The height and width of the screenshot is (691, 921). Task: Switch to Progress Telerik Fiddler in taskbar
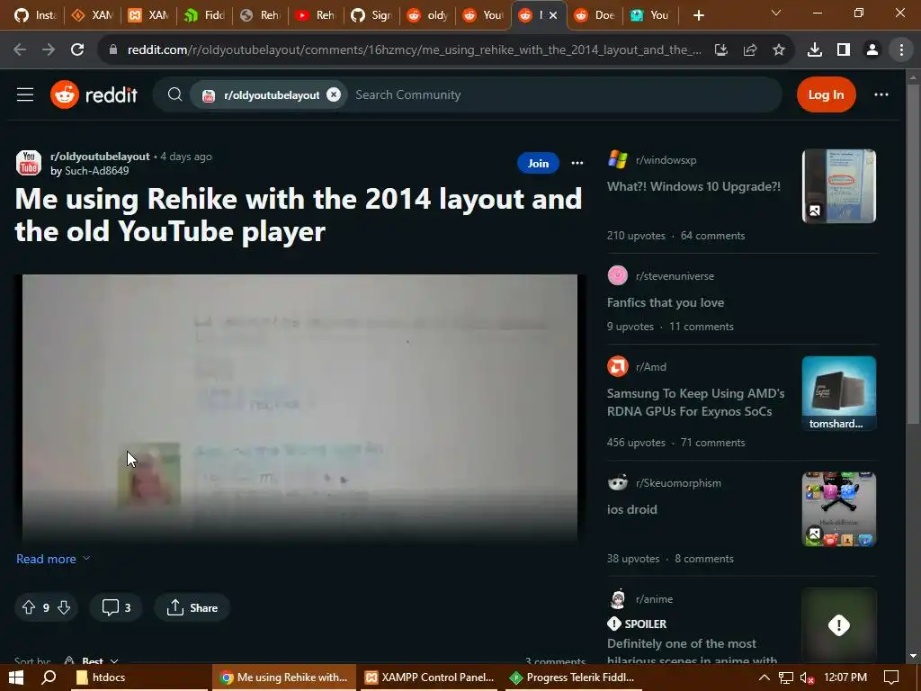[573, 678]
